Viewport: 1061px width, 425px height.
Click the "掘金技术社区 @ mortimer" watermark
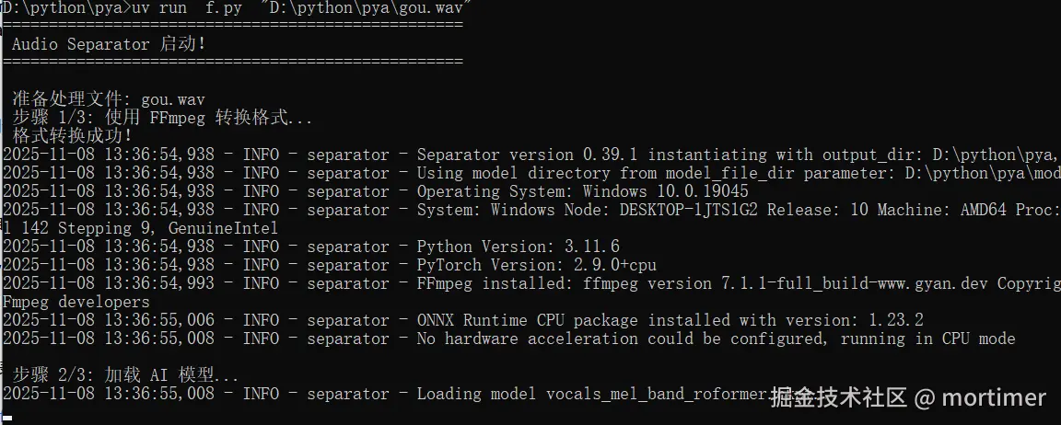click(908, 397)
